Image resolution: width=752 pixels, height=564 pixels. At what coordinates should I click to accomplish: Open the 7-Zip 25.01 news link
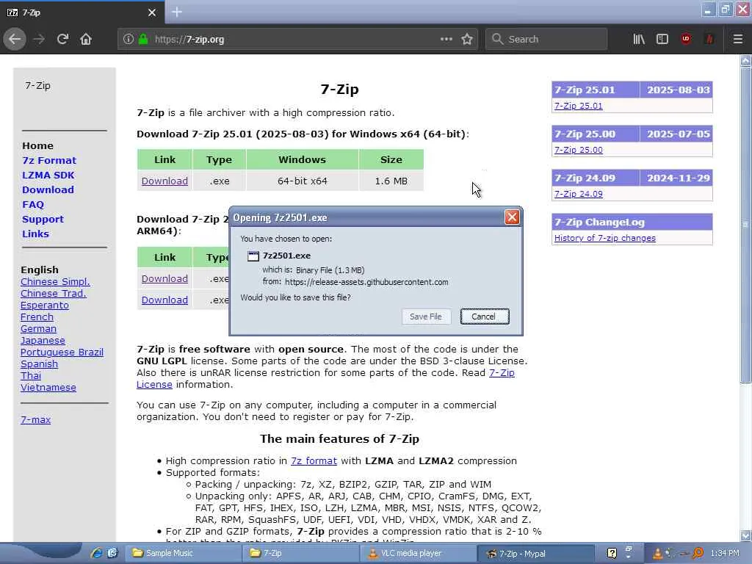tap(579, 106)
